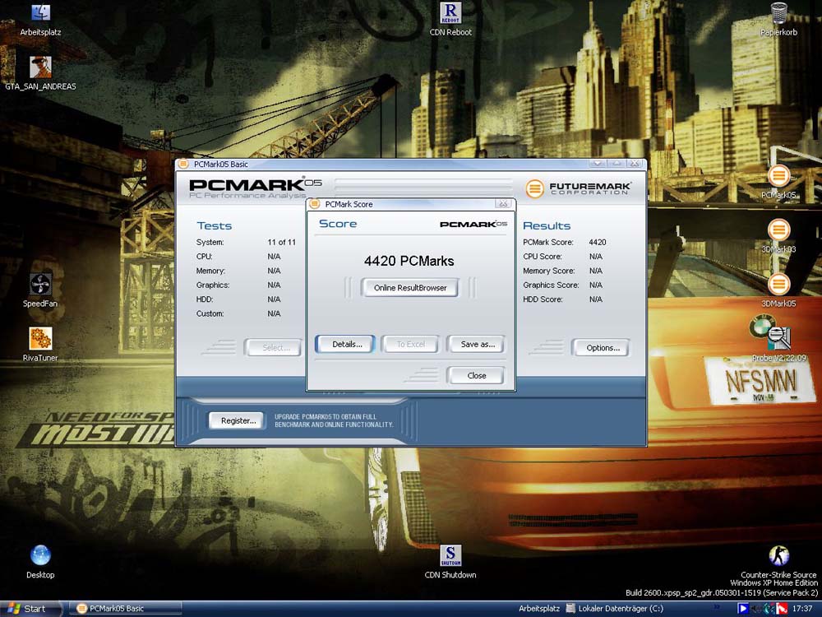
Task: Click the PCMark Score dialog title icon
Action: coord(315,204)
